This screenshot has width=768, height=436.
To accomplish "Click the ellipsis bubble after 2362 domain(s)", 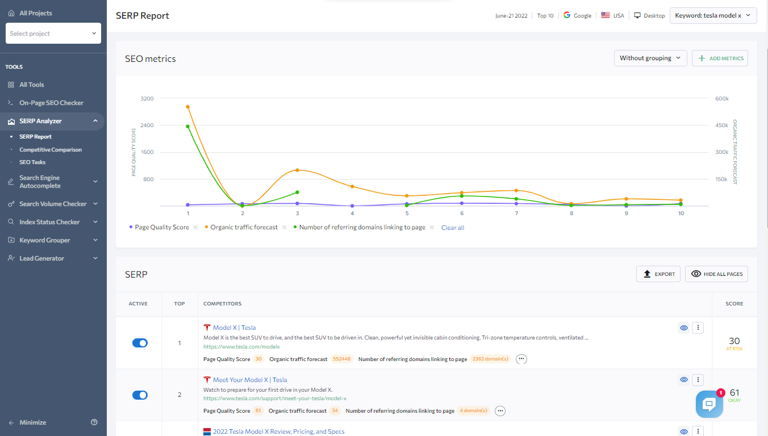I will (x=521, y=359).
